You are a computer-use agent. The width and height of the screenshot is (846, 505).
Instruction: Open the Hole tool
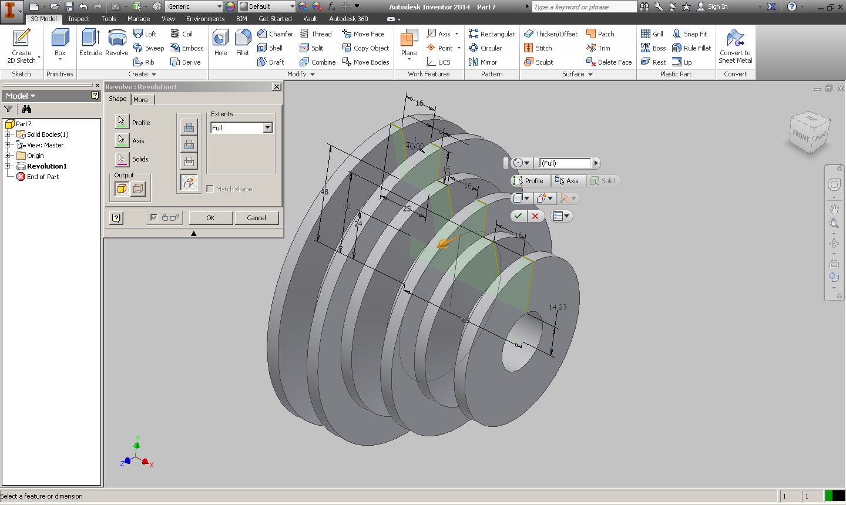point(220,43)
